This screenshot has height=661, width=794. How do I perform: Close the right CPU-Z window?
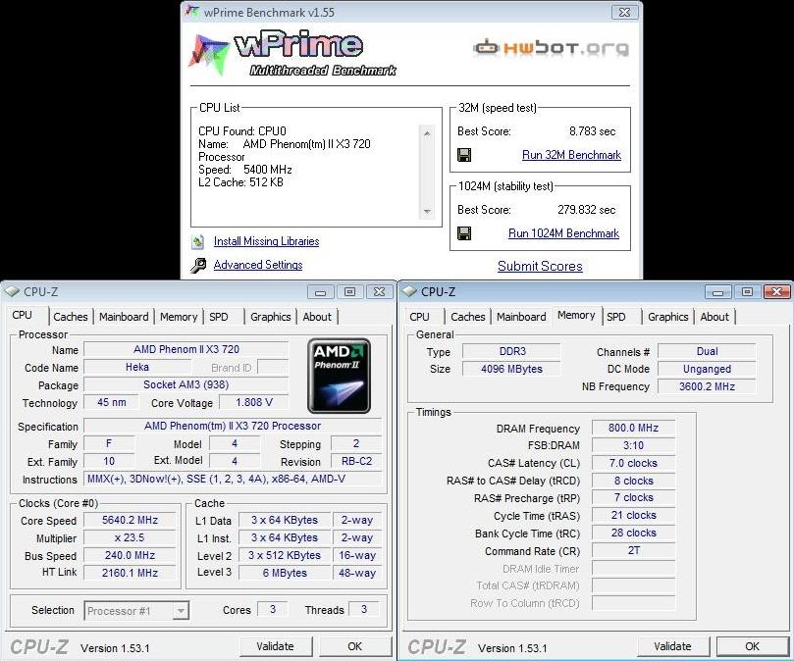(776, 292)
